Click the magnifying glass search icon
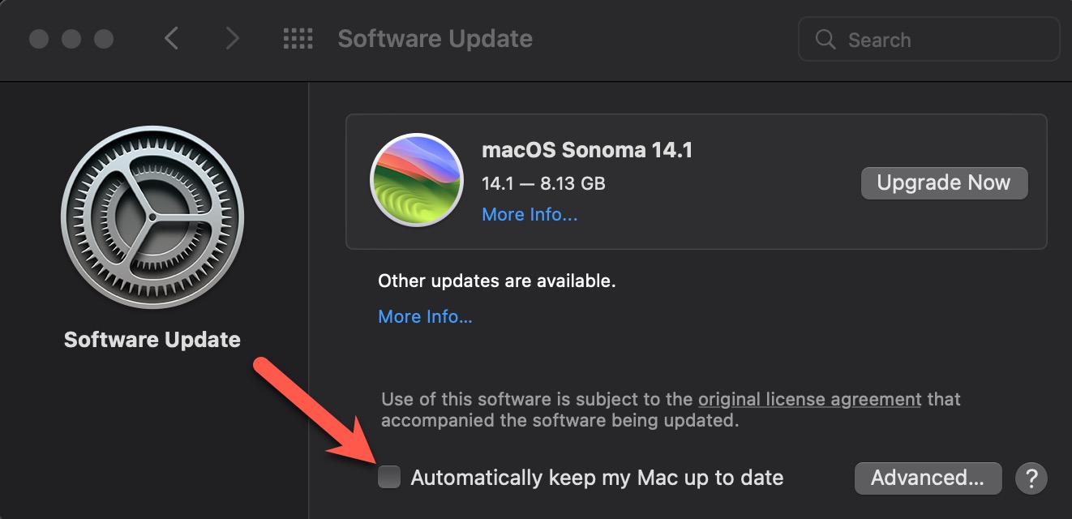The image size is (1072, 519). click(825, 40)
